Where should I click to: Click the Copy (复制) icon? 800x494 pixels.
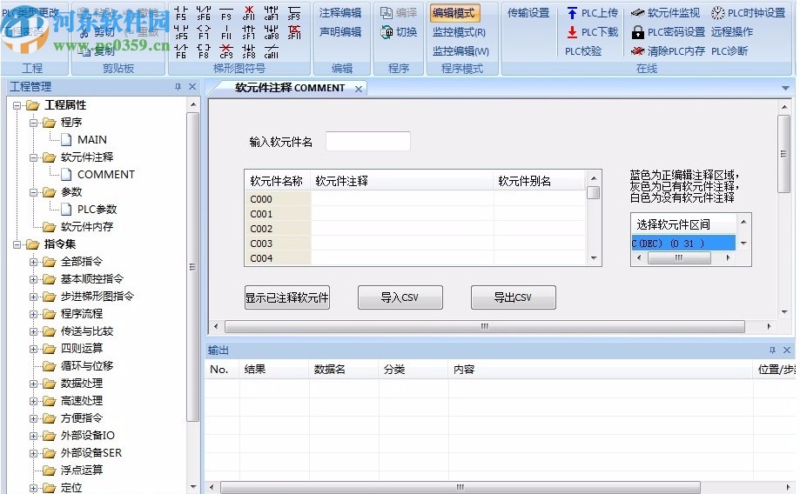pos(84,50)
